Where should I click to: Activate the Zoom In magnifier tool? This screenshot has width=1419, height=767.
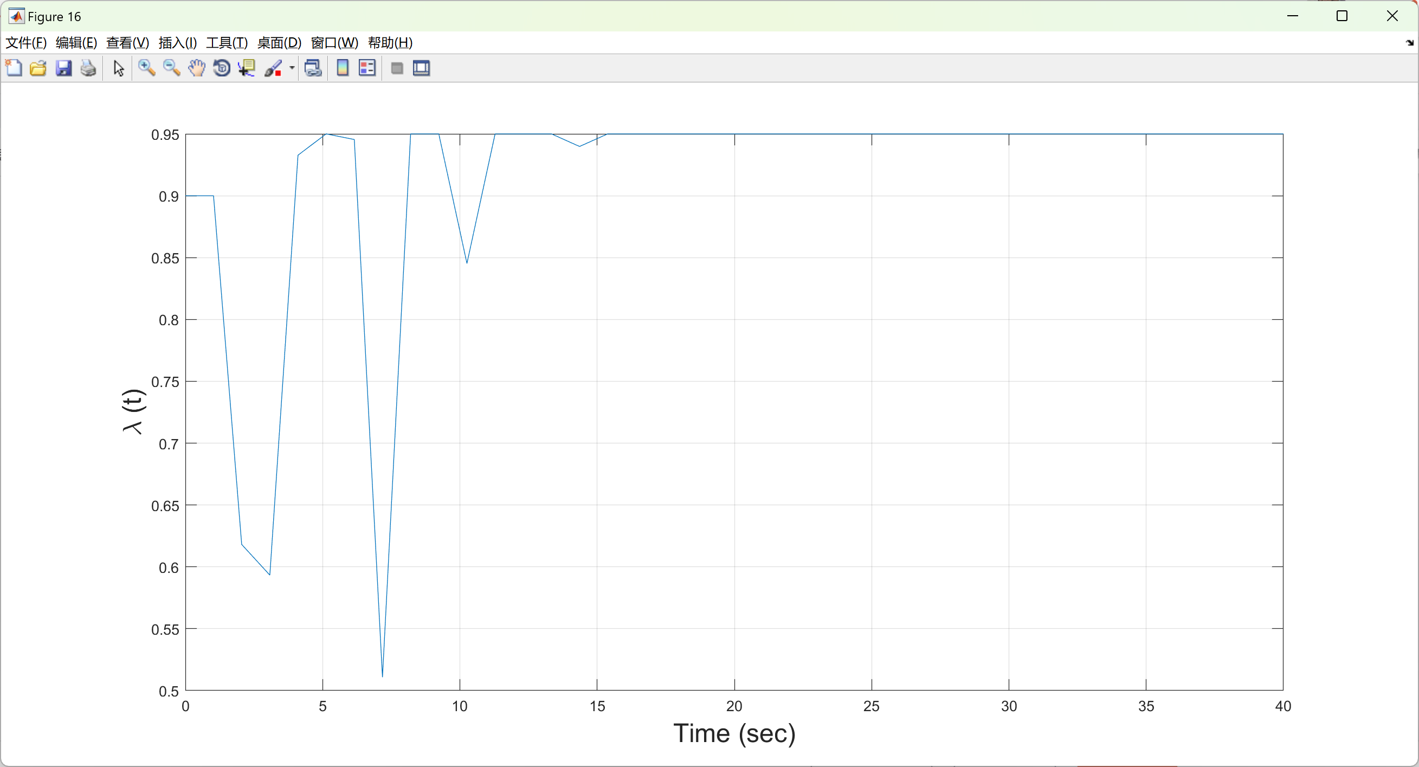click(x=146, y=68)
